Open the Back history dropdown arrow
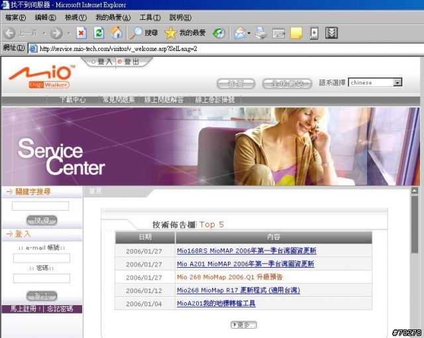This screenshot has width=424, height=338. (44, 33)
